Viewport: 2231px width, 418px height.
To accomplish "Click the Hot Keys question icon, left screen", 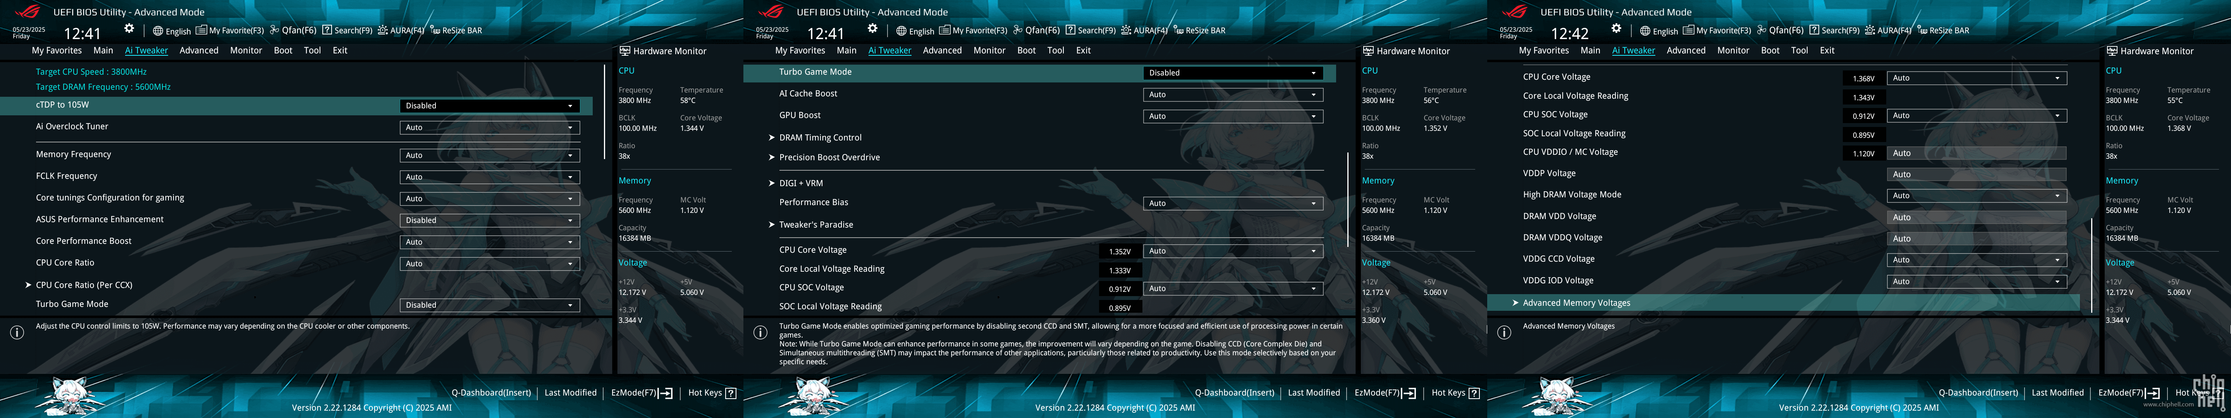I will pyautogui.click(x=730, y=393).
